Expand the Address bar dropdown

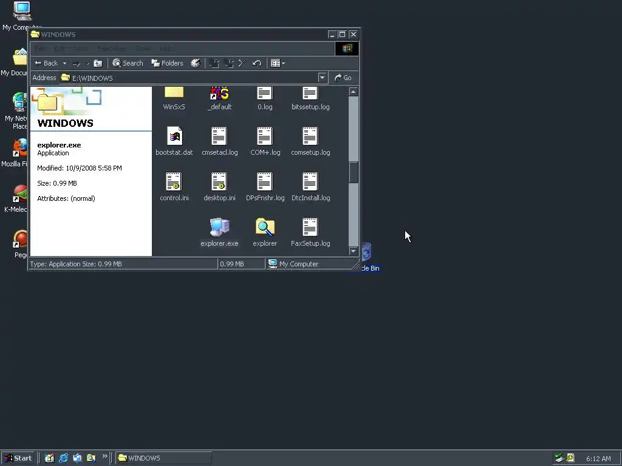point(322,78)
